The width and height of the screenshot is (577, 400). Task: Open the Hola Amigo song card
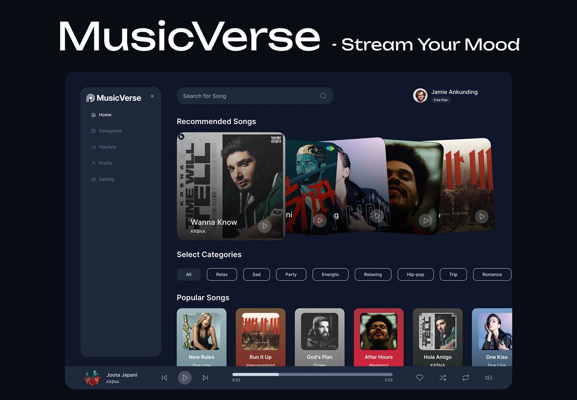click(438, 337)
